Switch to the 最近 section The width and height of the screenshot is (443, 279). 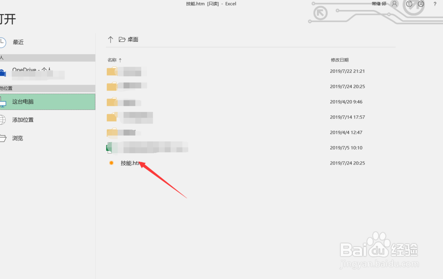18,42
